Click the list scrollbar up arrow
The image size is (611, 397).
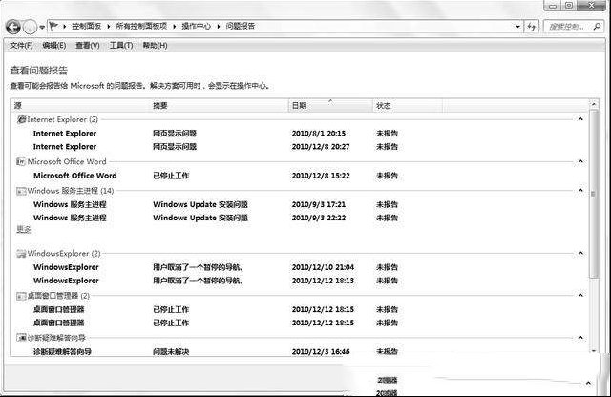[594, 104]
